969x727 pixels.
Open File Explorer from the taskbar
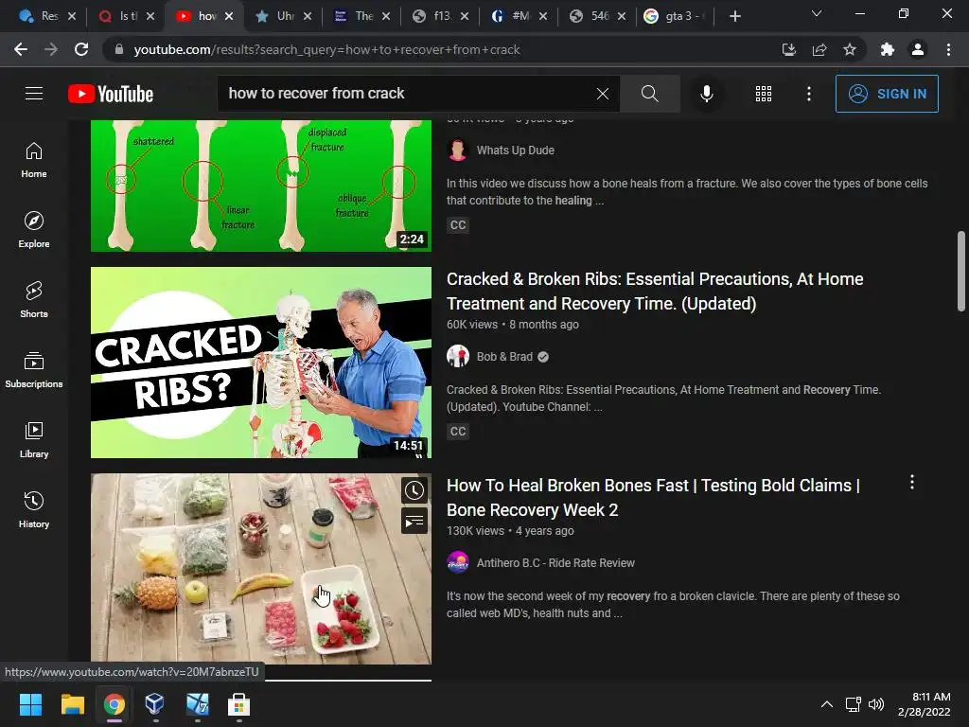pyautogui.click(x=72, y=704)
